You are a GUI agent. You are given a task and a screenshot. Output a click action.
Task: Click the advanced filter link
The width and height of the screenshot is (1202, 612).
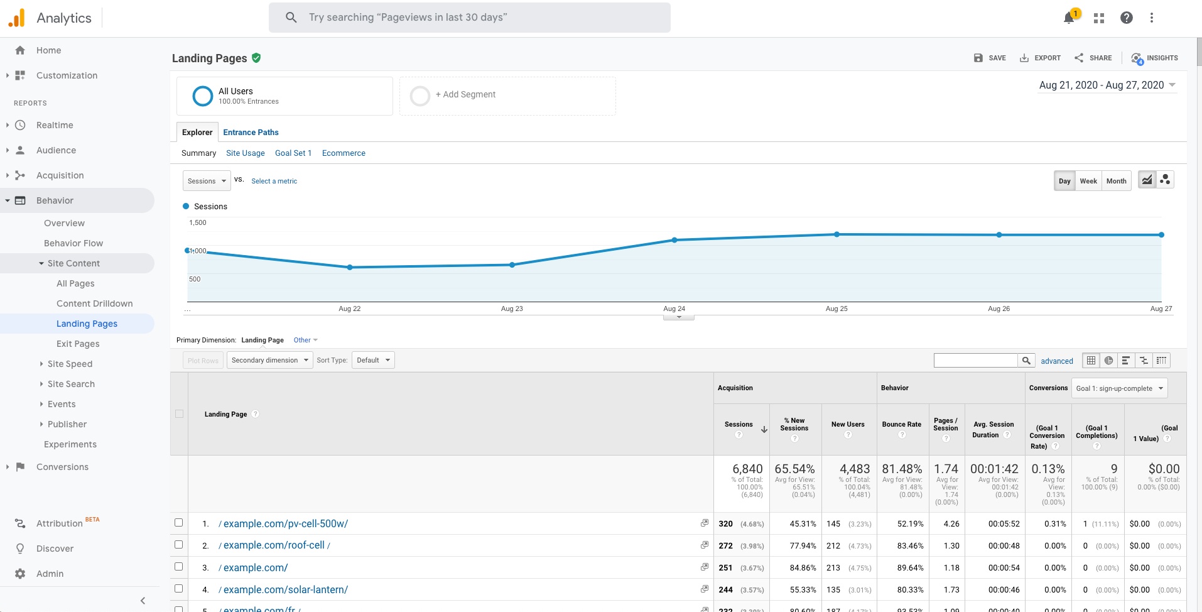1056,361
